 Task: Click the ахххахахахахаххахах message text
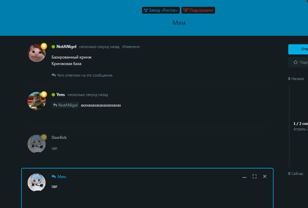pyautogui.click(x=101, y=105)
